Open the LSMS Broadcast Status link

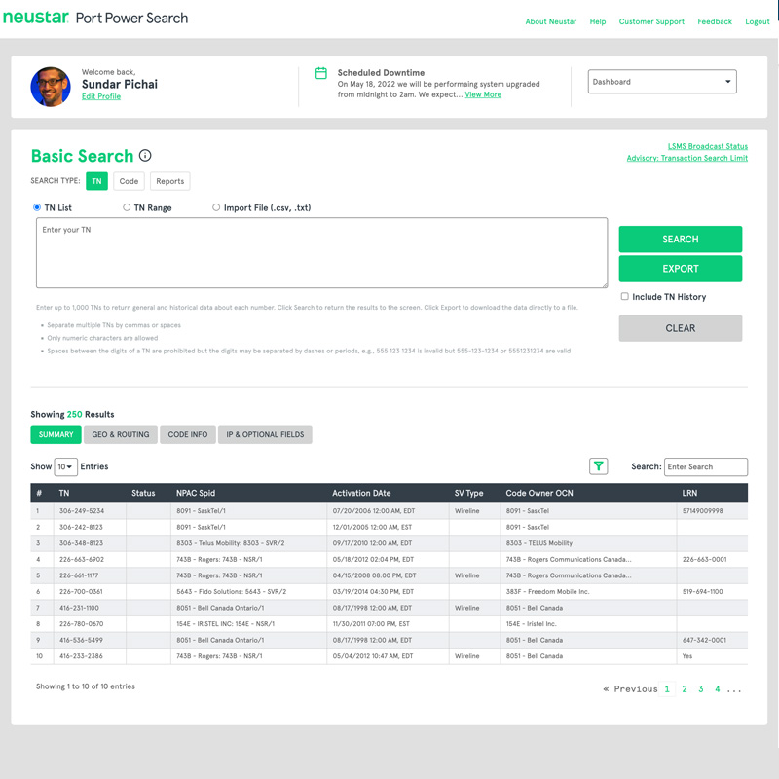click(707, 146)
